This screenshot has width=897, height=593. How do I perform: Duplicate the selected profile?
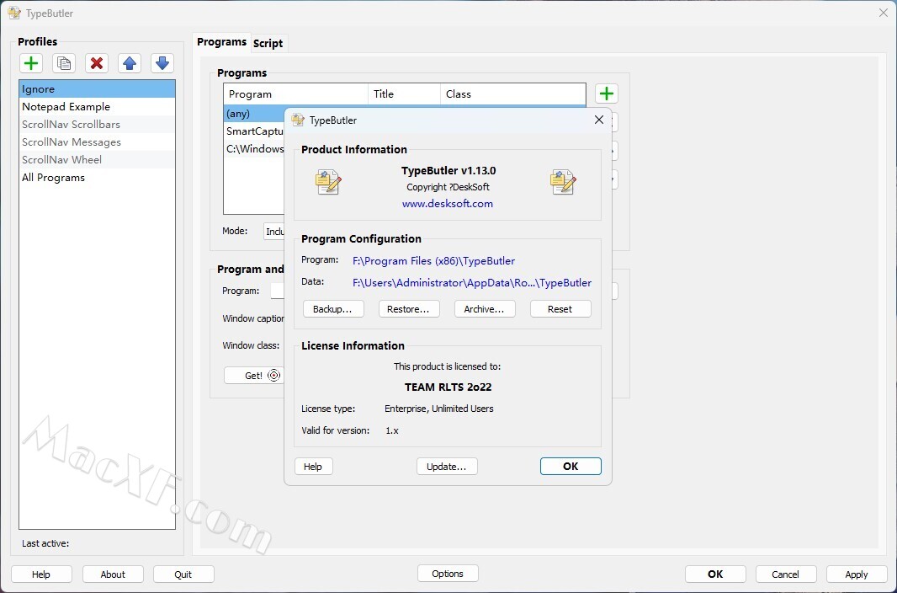coord(64,63)
